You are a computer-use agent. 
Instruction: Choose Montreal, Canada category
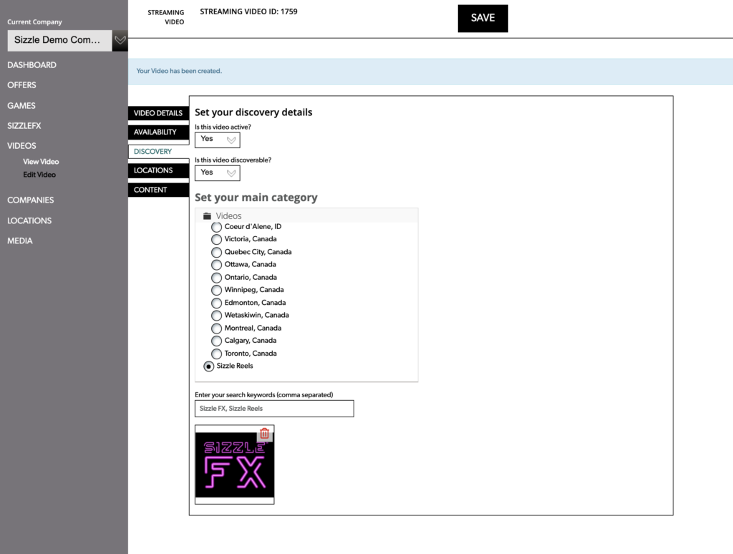pos(216,329)
